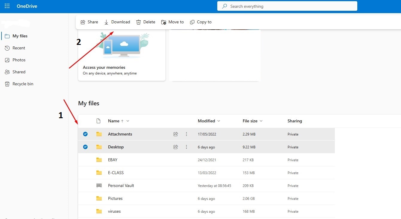The width and height of the screenshot is (401, 219).
Task: Open the Modified column dropdown
Action: tap(218, 121)
